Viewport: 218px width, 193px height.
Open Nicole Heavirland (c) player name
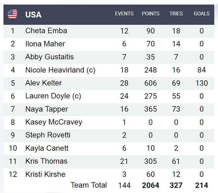coord(60,70)
